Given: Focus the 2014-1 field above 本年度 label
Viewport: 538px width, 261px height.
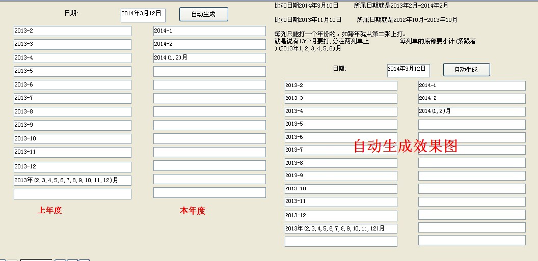Looking at the screenshot, I should pyautogui.click(x=209, y=31).
